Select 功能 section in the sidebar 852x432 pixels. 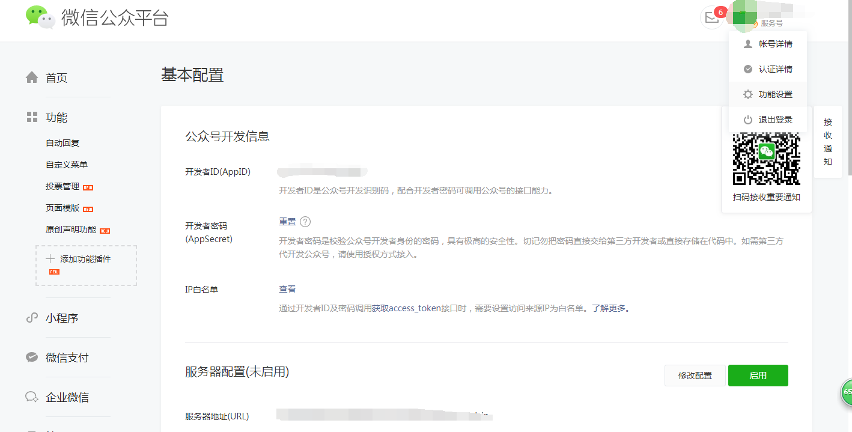coord(56,117)
